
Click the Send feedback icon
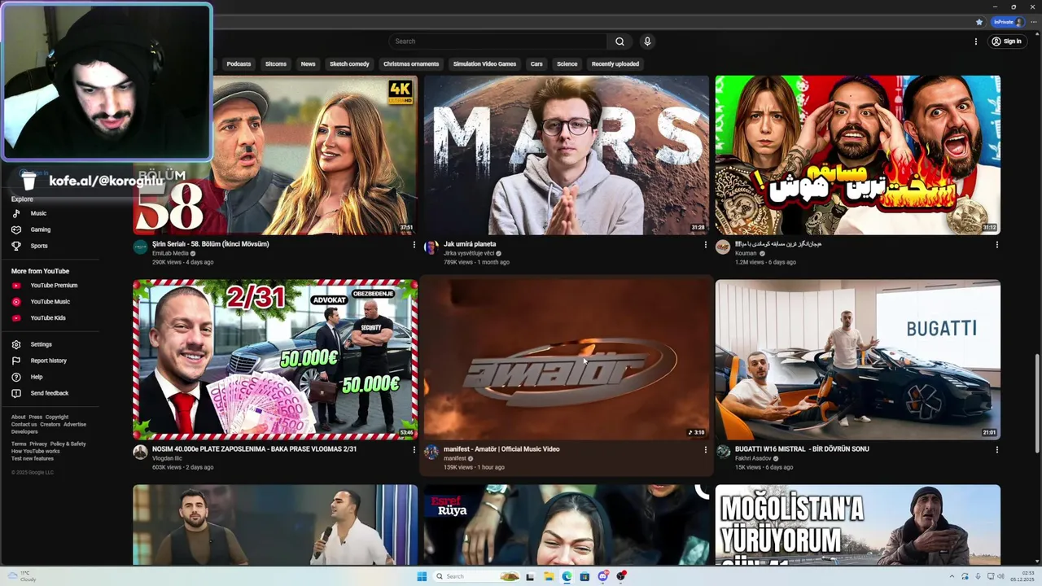pos(16,393)
